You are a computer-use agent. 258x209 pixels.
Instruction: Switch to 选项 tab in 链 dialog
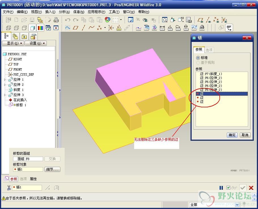[209, 50]
